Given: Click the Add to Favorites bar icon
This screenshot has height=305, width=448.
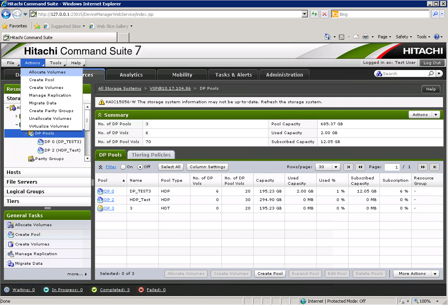Looking at the screenshot, I should [37, 26].
